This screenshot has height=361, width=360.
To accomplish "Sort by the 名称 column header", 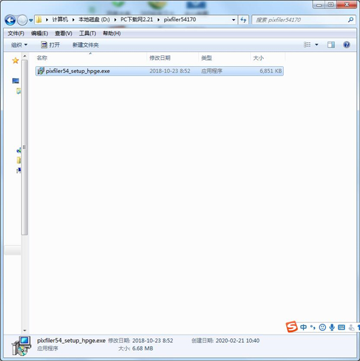I will click(91, 58).
